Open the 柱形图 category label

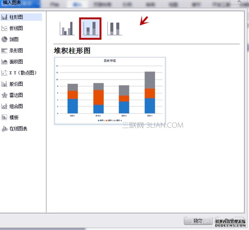pos(16,17)
